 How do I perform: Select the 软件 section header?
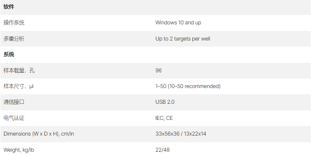pos(9,7)
